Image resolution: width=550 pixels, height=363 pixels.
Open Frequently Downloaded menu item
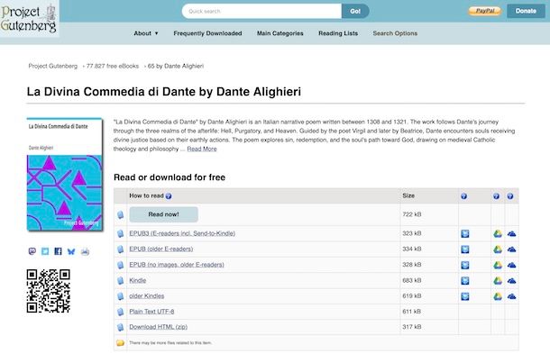pos(207,33)
